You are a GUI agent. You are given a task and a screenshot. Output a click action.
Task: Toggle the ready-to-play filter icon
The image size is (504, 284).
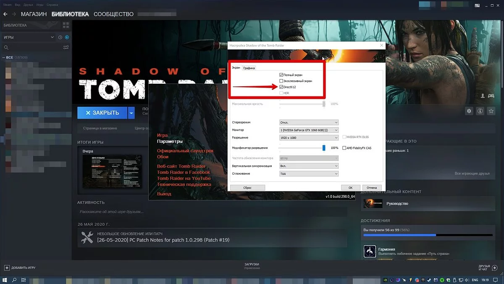67,37
